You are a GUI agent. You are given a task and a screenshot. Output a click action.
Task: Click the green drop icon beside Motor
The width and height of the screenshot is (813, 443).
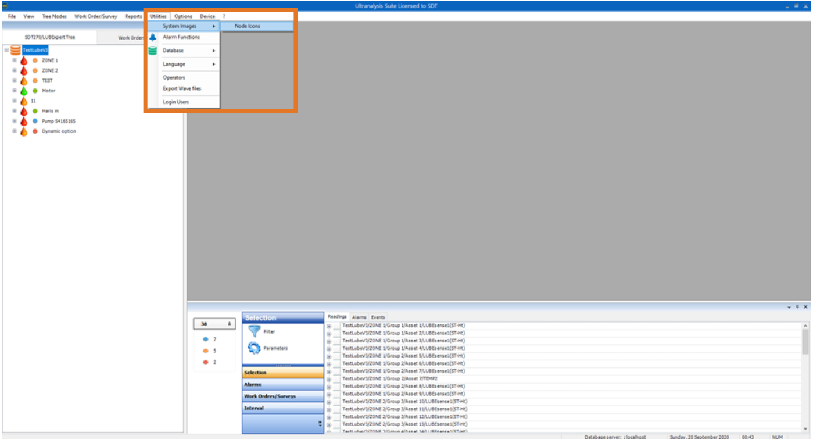(x=24, y=91)
